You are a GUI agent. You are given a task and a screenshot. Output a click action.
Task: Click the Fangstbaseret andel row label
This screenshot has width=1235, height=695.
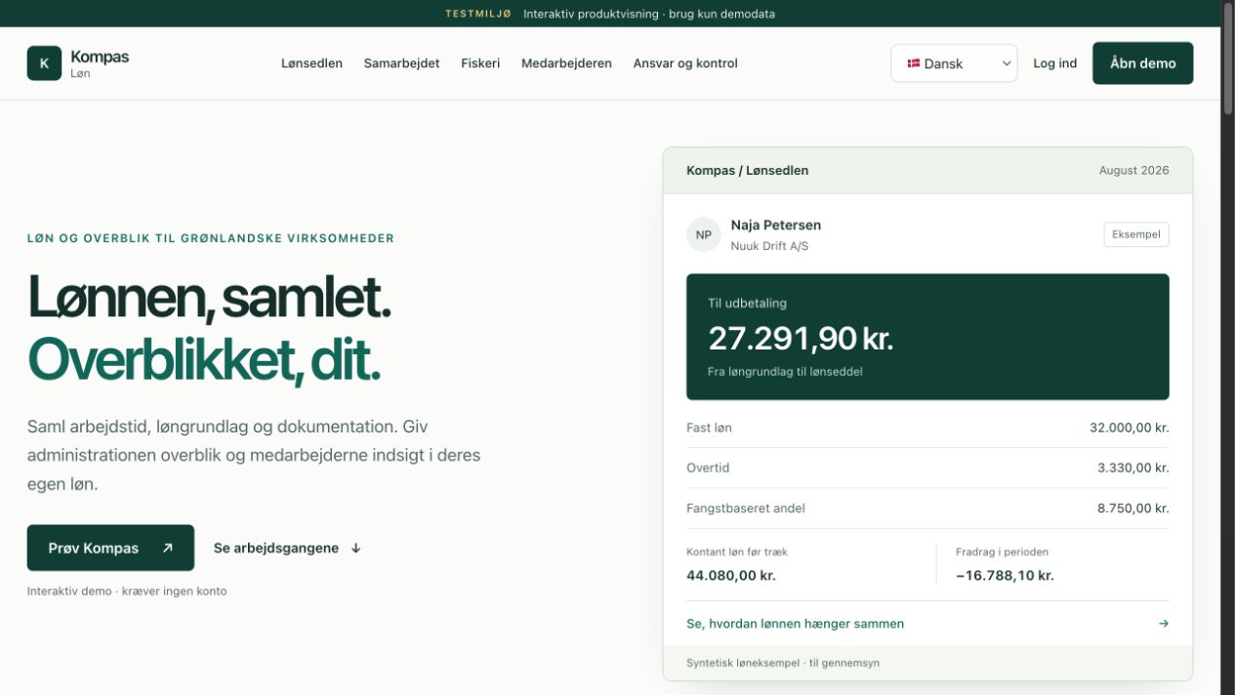click(746, 509)
